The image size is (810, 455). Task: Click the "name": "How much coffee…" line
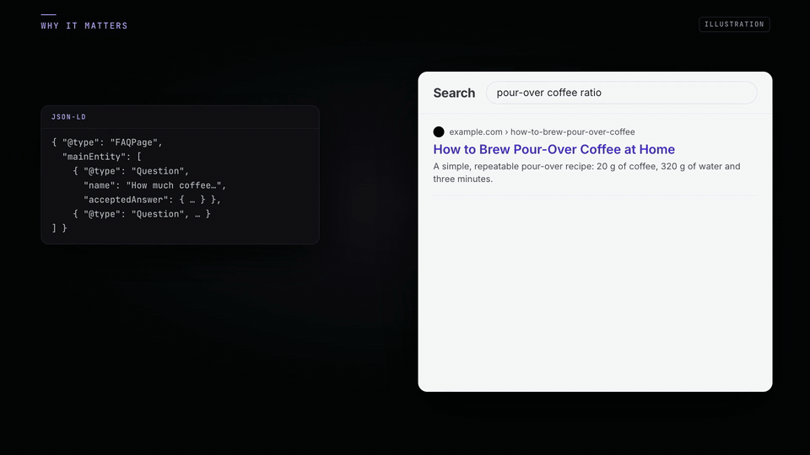155,185
